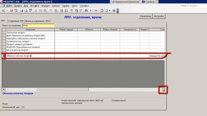Expand the New Object dropdown arrow
The height and width of the screenshot is (116, 207).
109,11
